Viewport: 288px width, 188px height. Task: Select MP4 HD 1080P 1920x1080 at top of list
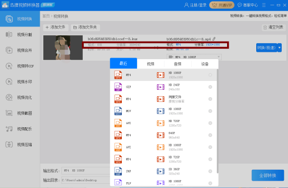pyautogui.click(x=164, y=75)
